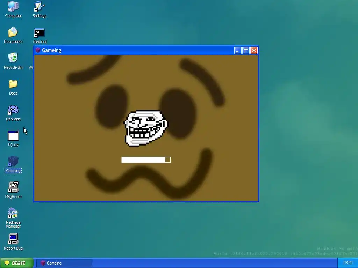
Task: Click the loading progress bar in Gameing
Action: (x=146, y=160)
